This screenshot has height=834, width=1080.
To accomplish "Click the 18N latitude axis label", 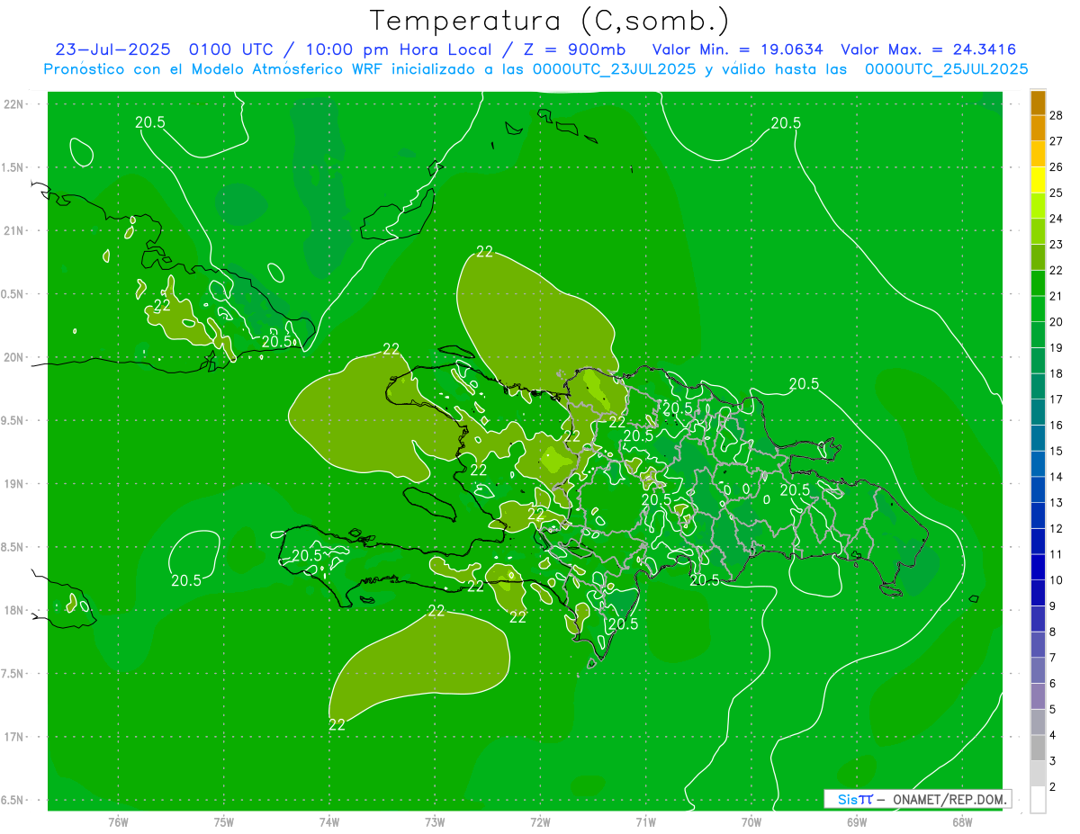I will [x=14, y=611].
